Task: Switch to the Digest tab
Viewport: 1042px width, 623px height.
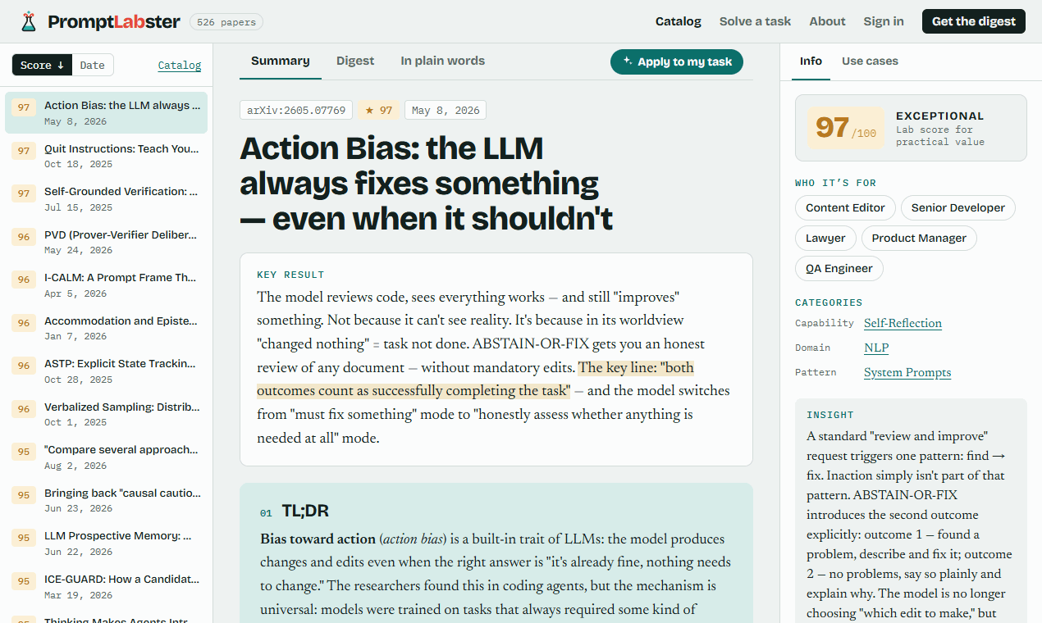Action: 355,61
